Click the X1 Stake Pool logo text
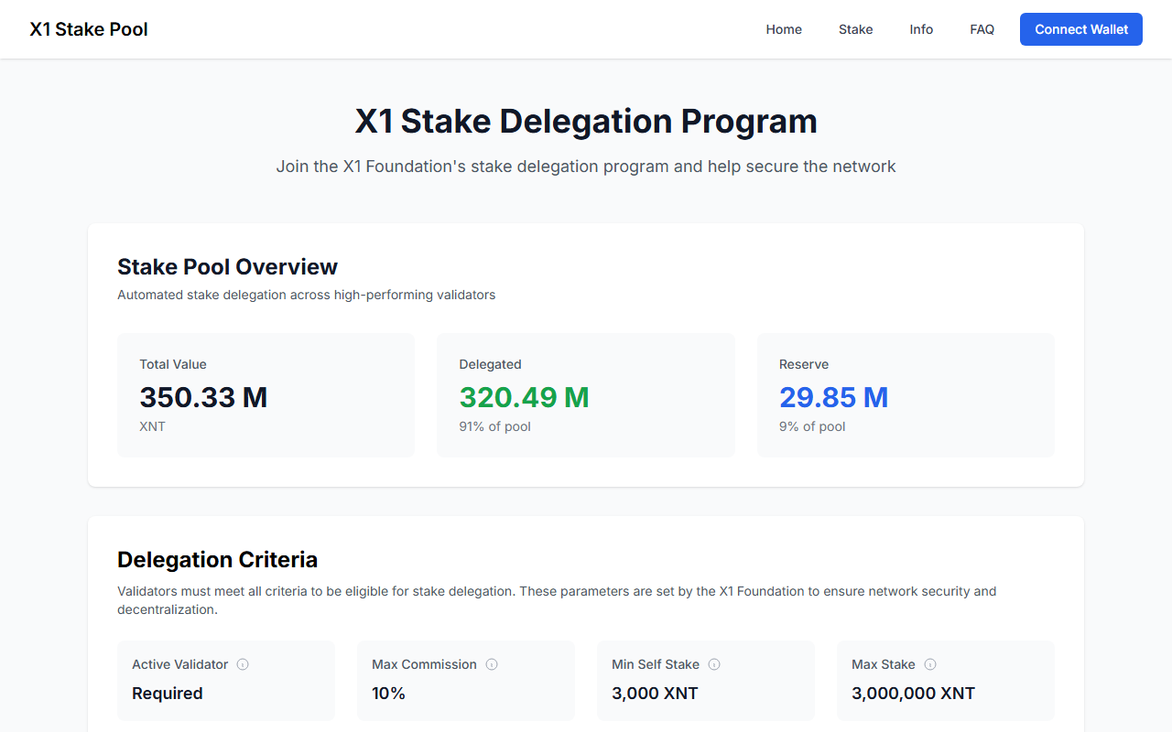Viewport: 1172px width, 732px height. pos(89,29)
